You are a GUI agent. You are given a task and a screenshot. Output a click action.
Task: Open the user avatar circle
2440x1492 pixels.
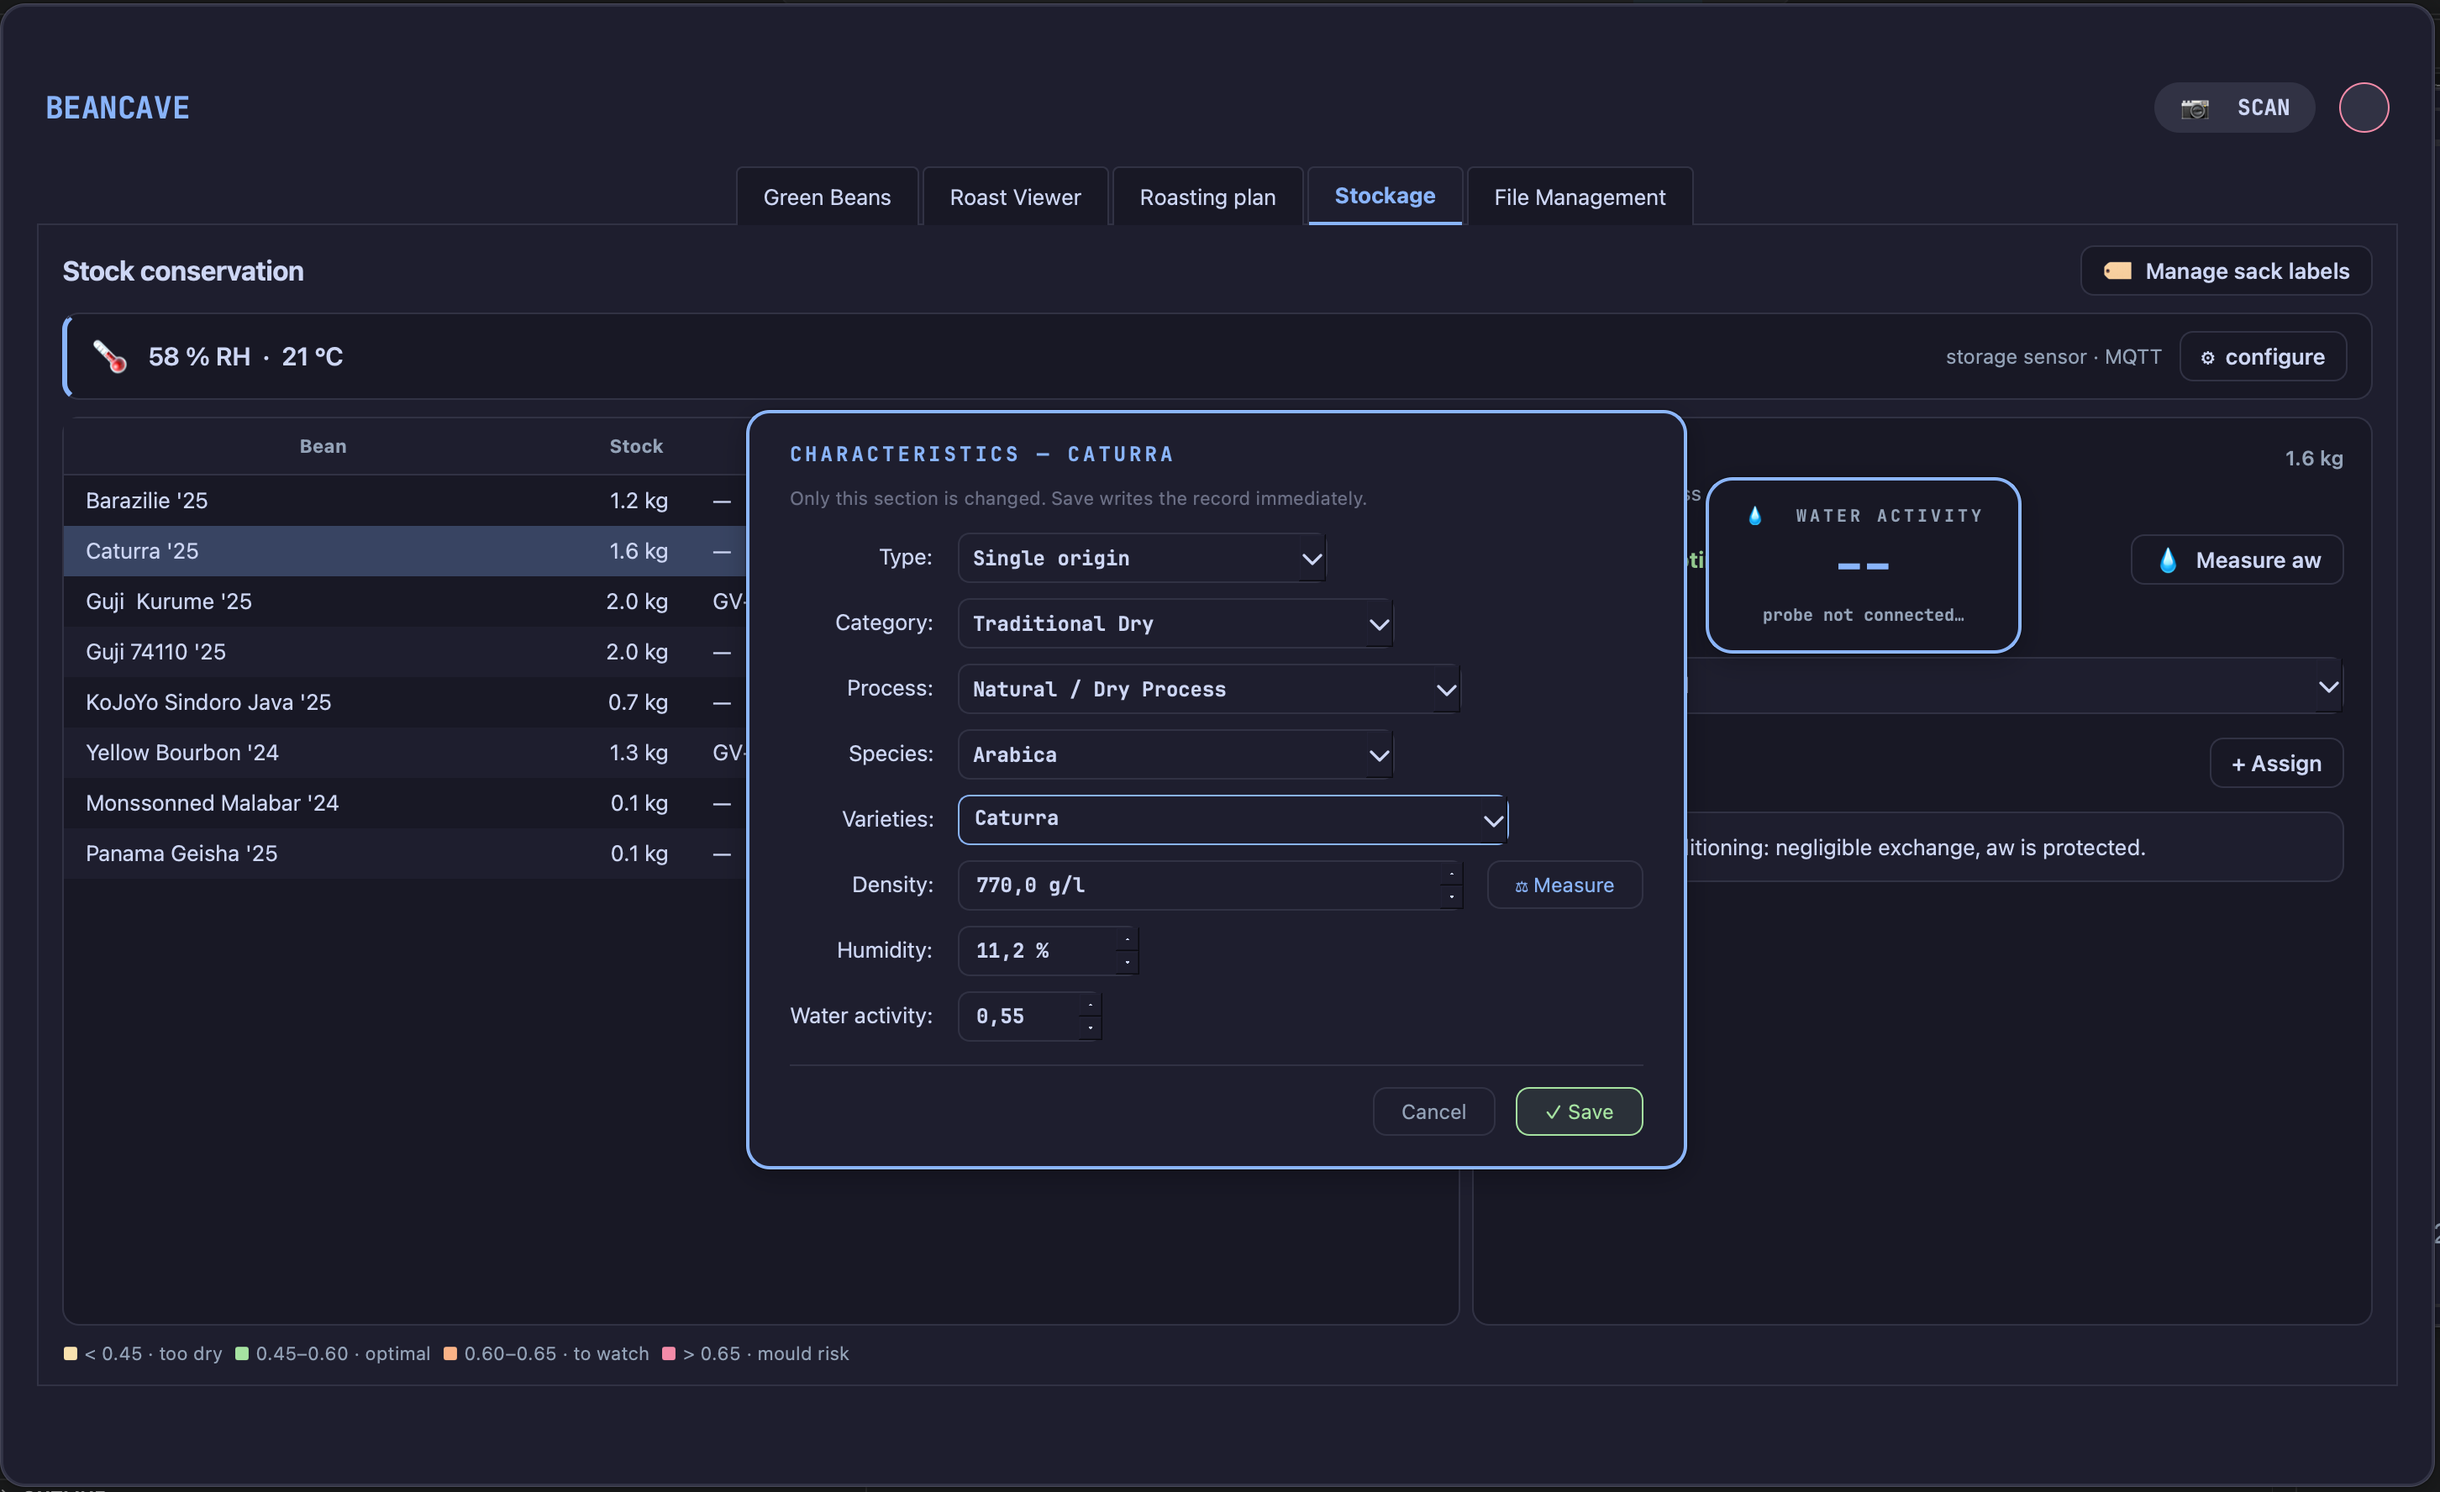2364,107
